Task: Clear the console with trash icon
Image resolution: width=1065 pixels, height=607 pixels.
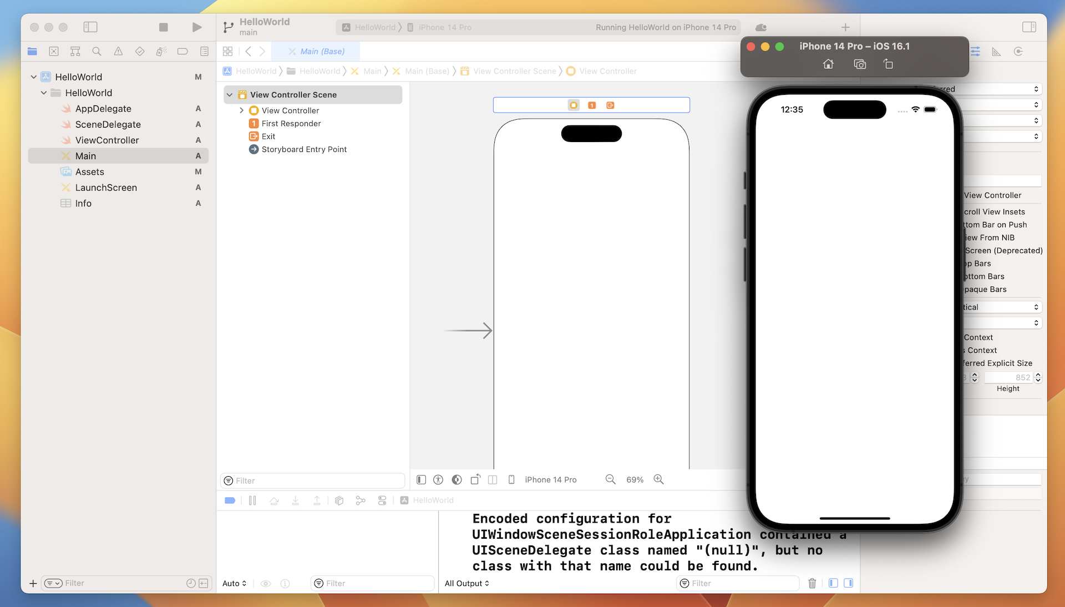Action: [812, 583]
